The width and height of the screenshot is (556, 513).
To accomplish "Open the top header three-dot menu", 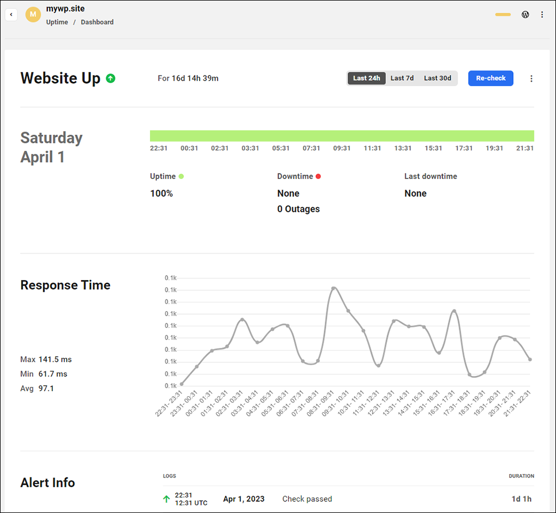I will click(542, 14).
